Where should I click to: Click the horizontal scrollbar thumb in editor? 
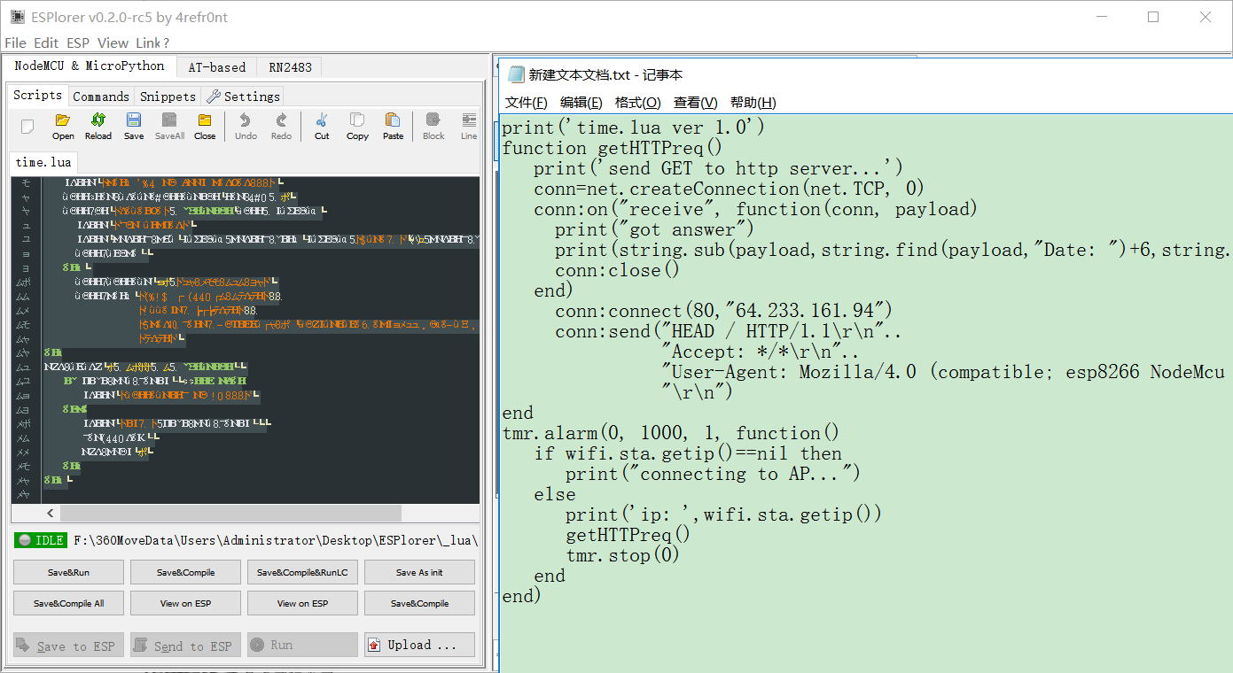230,513
